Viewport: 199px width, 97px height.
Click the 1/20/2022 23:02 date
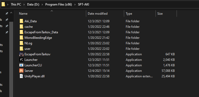point(99,43)
